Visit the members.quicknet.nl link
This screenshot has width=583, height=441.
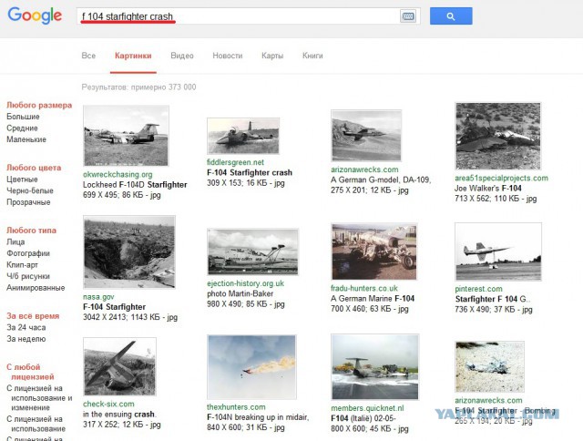click(x=367, y=408)
